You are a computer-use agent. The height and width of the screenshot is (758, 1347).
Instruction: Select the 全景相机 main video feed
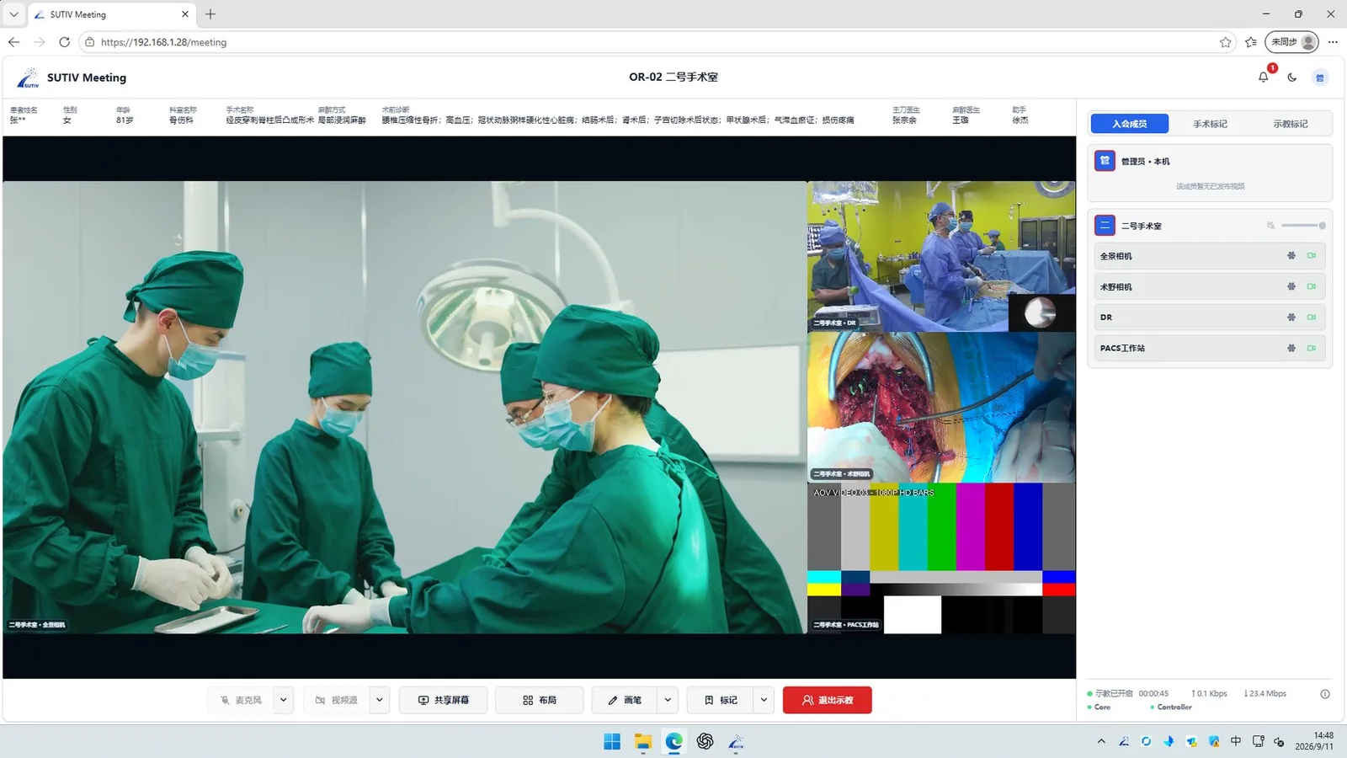(405, 408)
